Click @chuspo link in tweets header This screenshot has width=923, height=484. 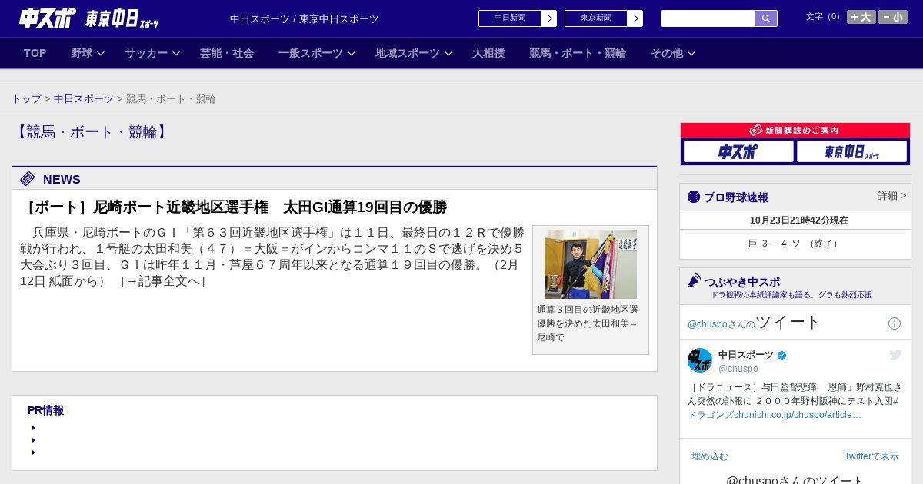click(x=708, y=324)
